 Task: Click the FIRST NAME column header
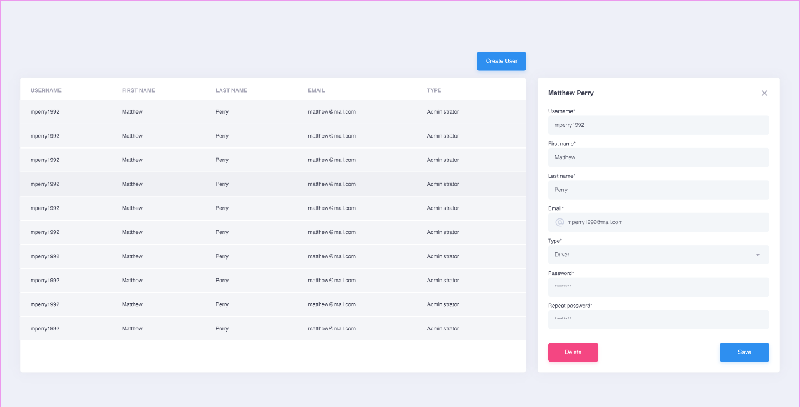(138, 90)
